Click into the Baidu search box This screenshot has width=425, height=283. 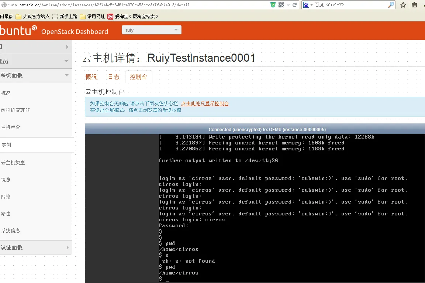351,5
